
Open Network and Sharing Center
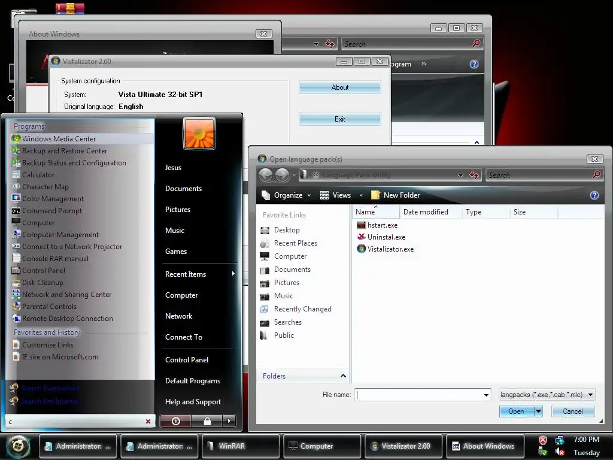(x=81, y=295)
